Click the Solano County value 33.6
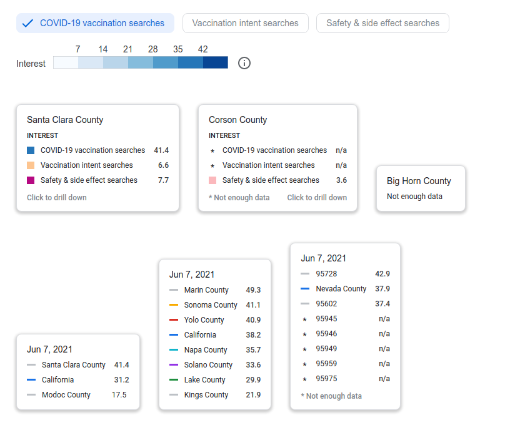The width and height of the screenshot is (510, 438). 253,364
